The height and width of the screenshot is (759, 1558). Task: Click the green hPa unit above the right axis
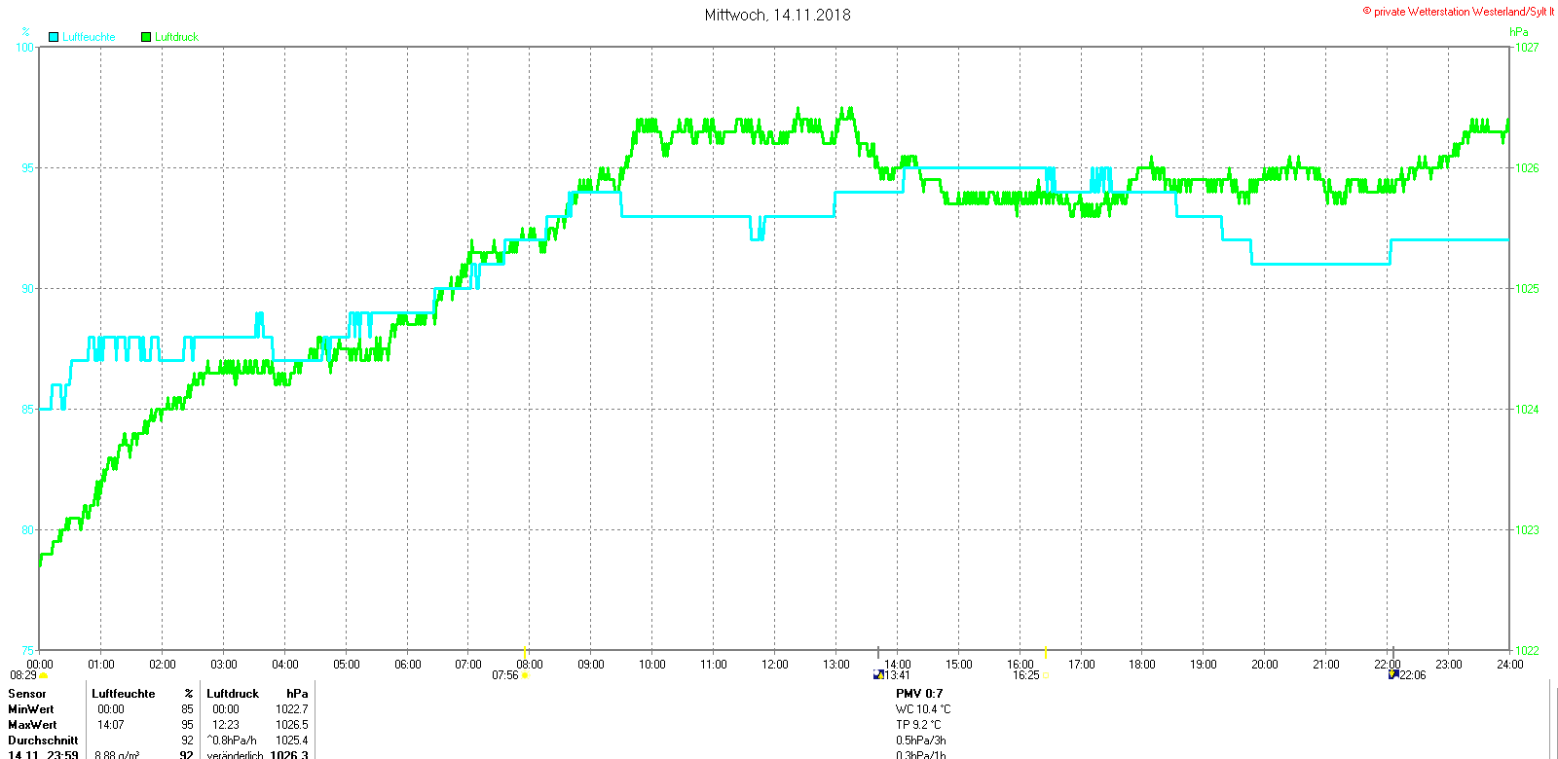[1519, 32]
